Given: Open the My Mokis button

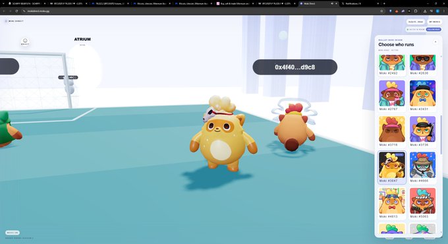Looking at the screenshot, I should (434, 22).
